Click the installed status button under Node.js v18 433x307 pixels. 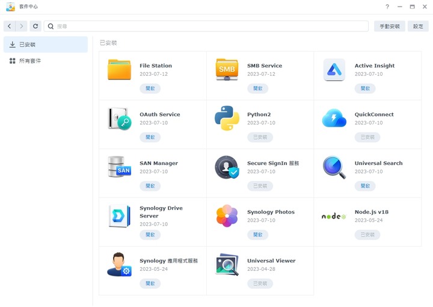(367, 235)
